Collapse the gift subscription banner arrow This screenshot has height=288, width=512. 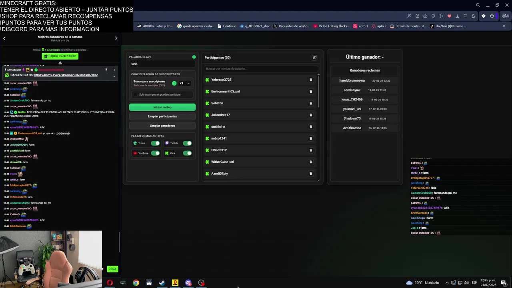(x=60, y=63)
